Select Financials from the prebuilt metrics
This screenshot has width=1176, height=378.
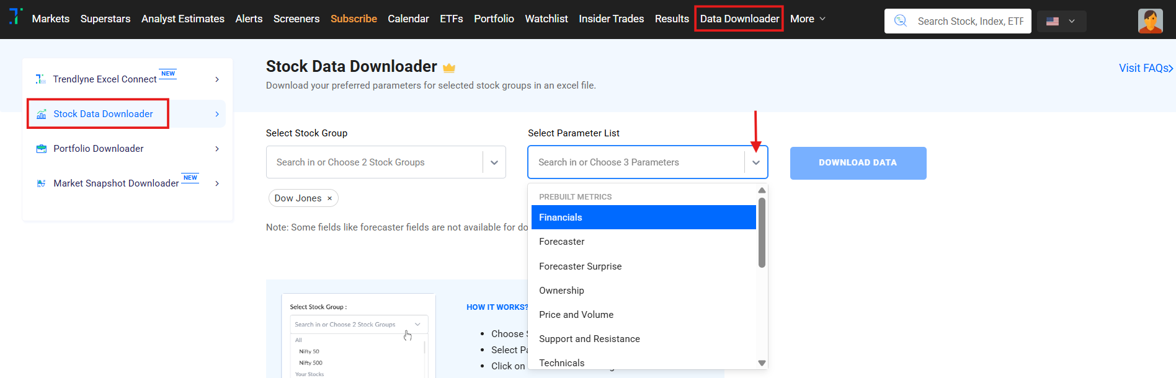point(644,218)
